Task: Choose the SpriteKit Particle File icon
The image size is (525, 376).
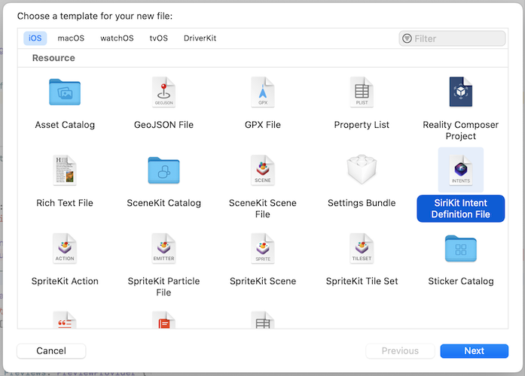Action: (163, 248)
